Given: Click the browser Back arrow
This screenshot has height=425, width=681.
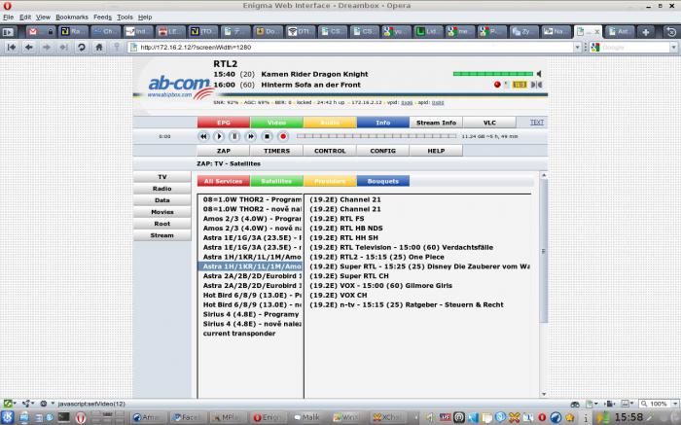Looking at the screenshot, I should [x=28, y=47].
